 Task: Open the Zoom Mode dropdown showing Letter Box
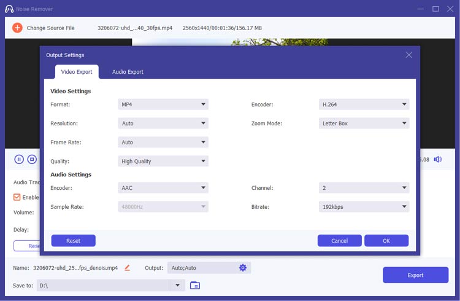[364, 123]
